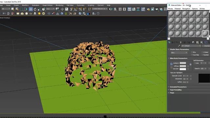Open the Animation menu
The width and height of the screenshot is (210, 118).
(x=35, y=5)
